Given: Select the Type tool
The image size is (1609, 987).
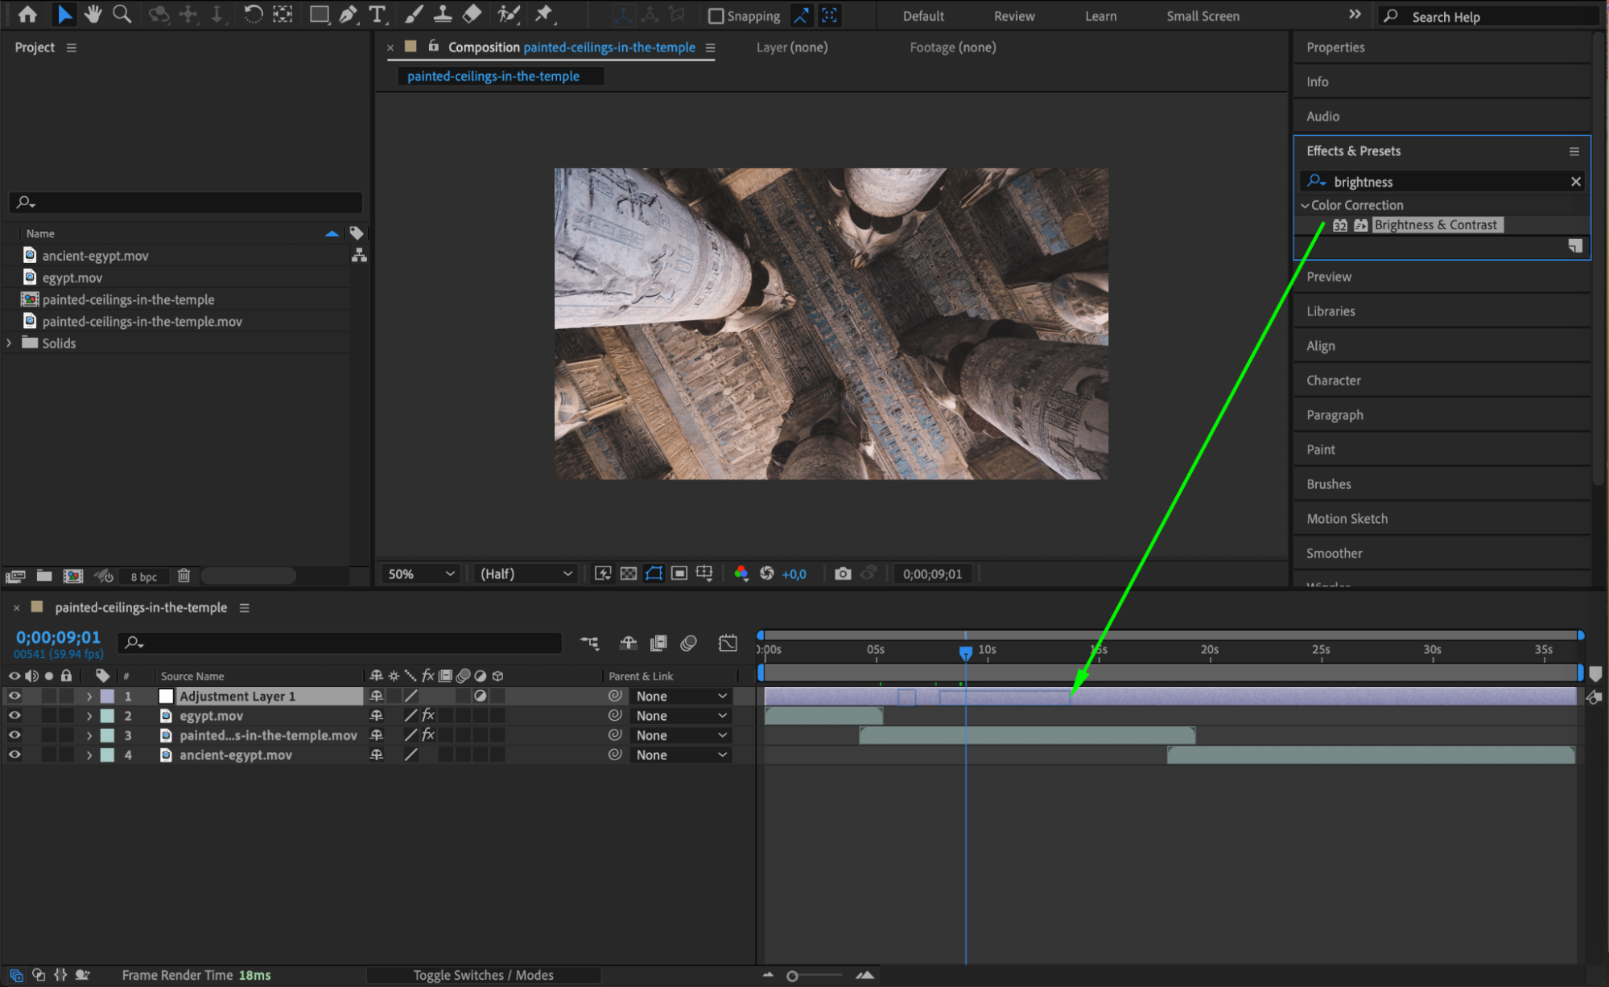Looking at the screenshot, I should (x=377, y=14).
